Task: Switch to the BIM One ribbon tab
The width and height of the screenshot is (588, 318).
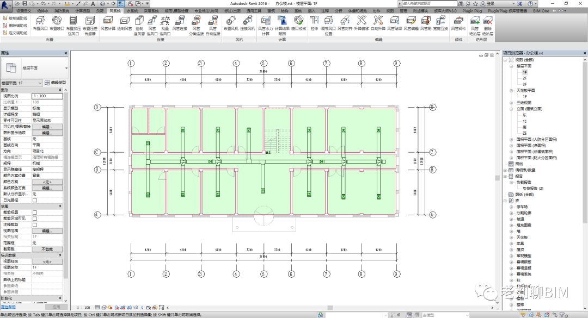Action: [541, 11]
